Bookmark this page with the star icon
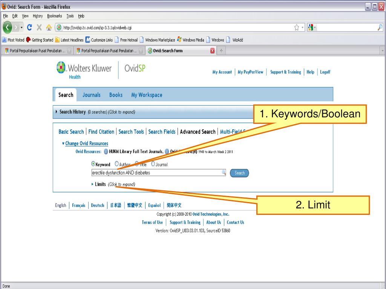This screenshot has width=386, height=289. tap(297, 27)
